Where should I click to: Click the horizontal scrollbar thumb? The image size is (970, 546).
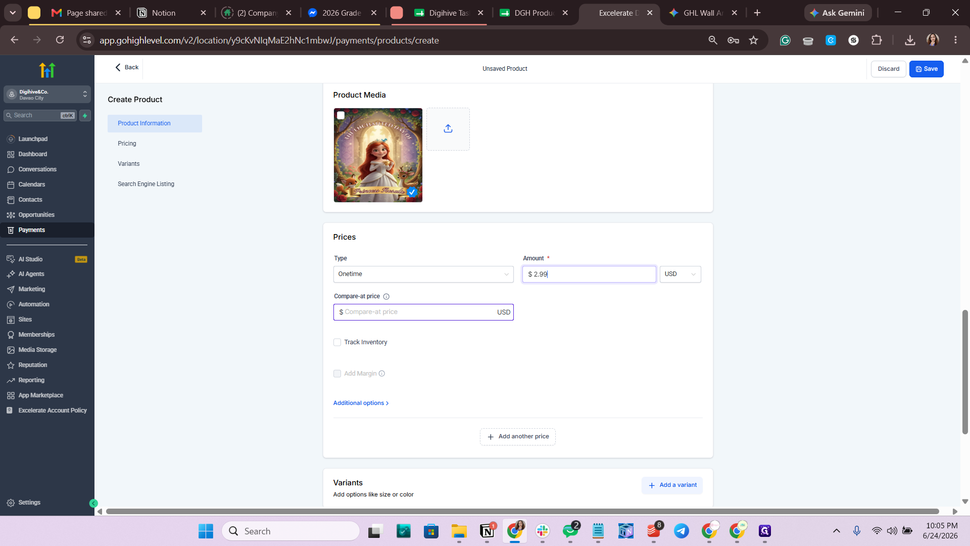tap(522, 512)
